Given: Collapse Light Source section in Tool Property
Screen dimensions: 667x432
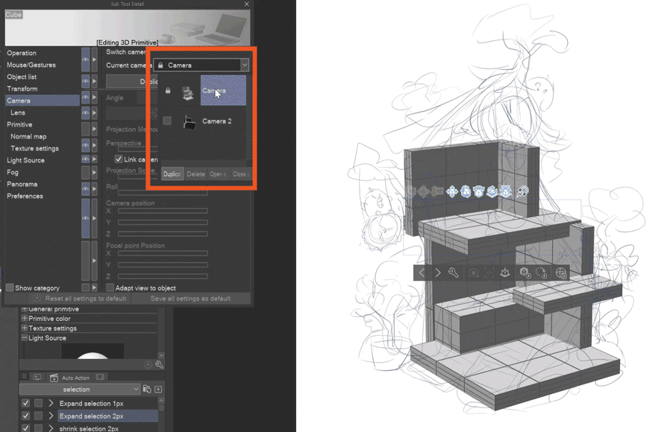Looking at the screenshot, I should (x=24, y=337).
